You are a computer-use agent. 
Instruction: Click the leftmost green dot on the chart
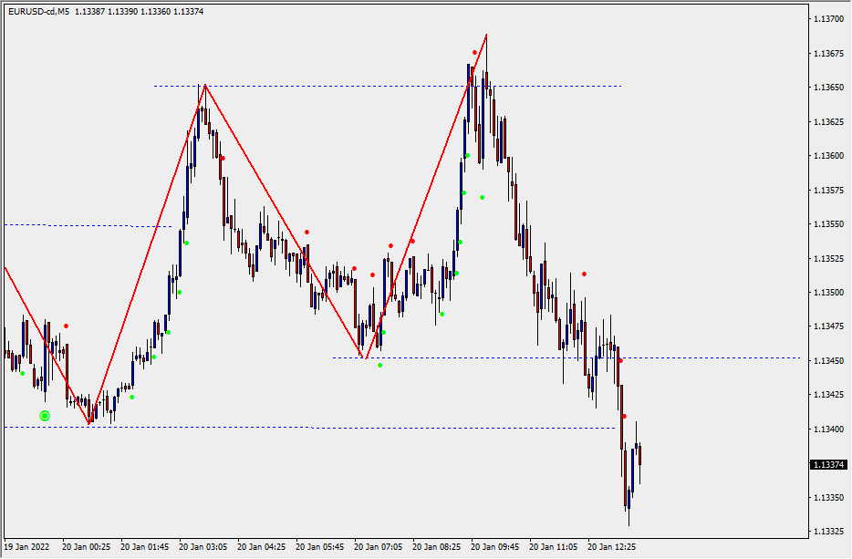[x=22, y=372]
